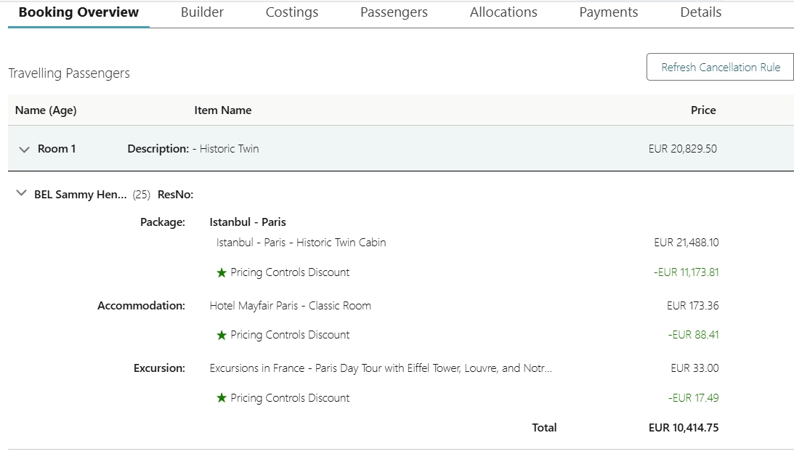
Task: Go to the Passengers tab
Action: 394,12
